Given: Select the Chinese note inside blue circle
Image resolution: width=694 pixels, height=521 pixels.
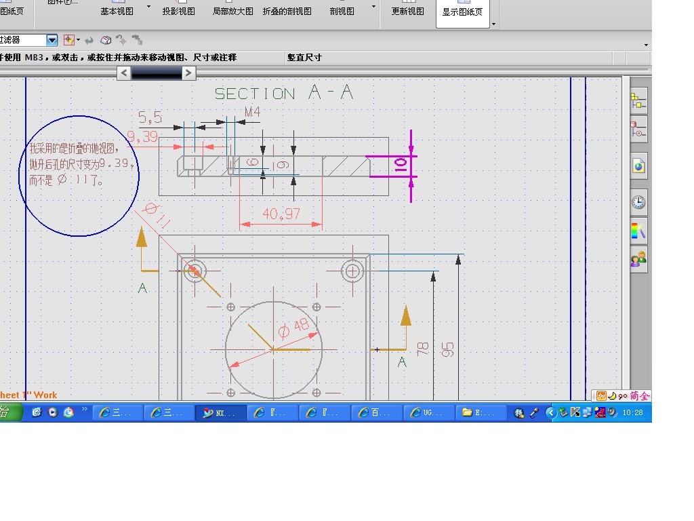Looking at the screenshot, I should 81,164.
